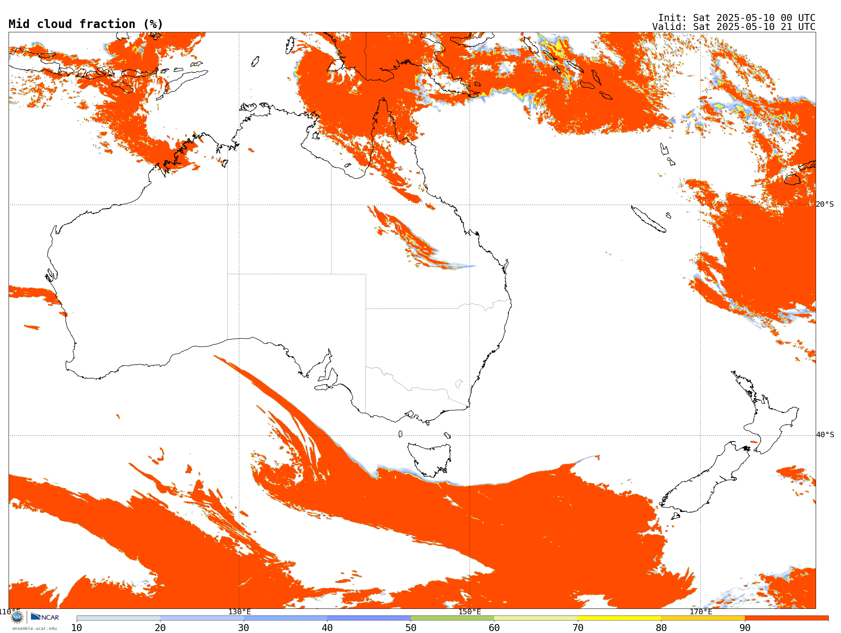Pick the blue 30–40 colorbar segment

pos(285,618)
